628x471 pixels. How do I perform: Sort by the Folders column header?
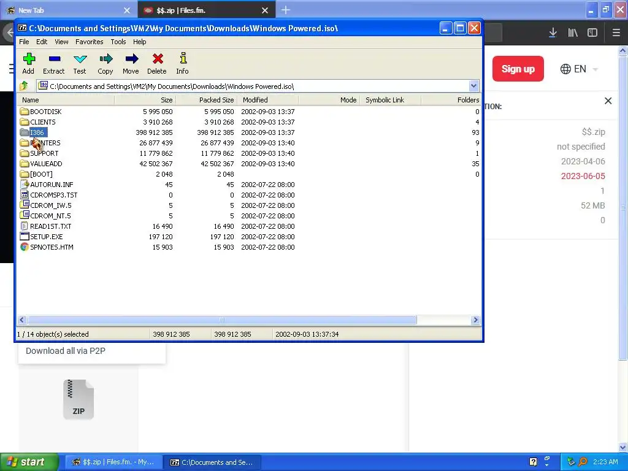451,100
